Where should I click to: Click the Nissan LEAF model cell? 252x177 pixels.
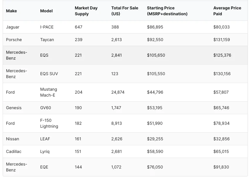coord(45,139)
